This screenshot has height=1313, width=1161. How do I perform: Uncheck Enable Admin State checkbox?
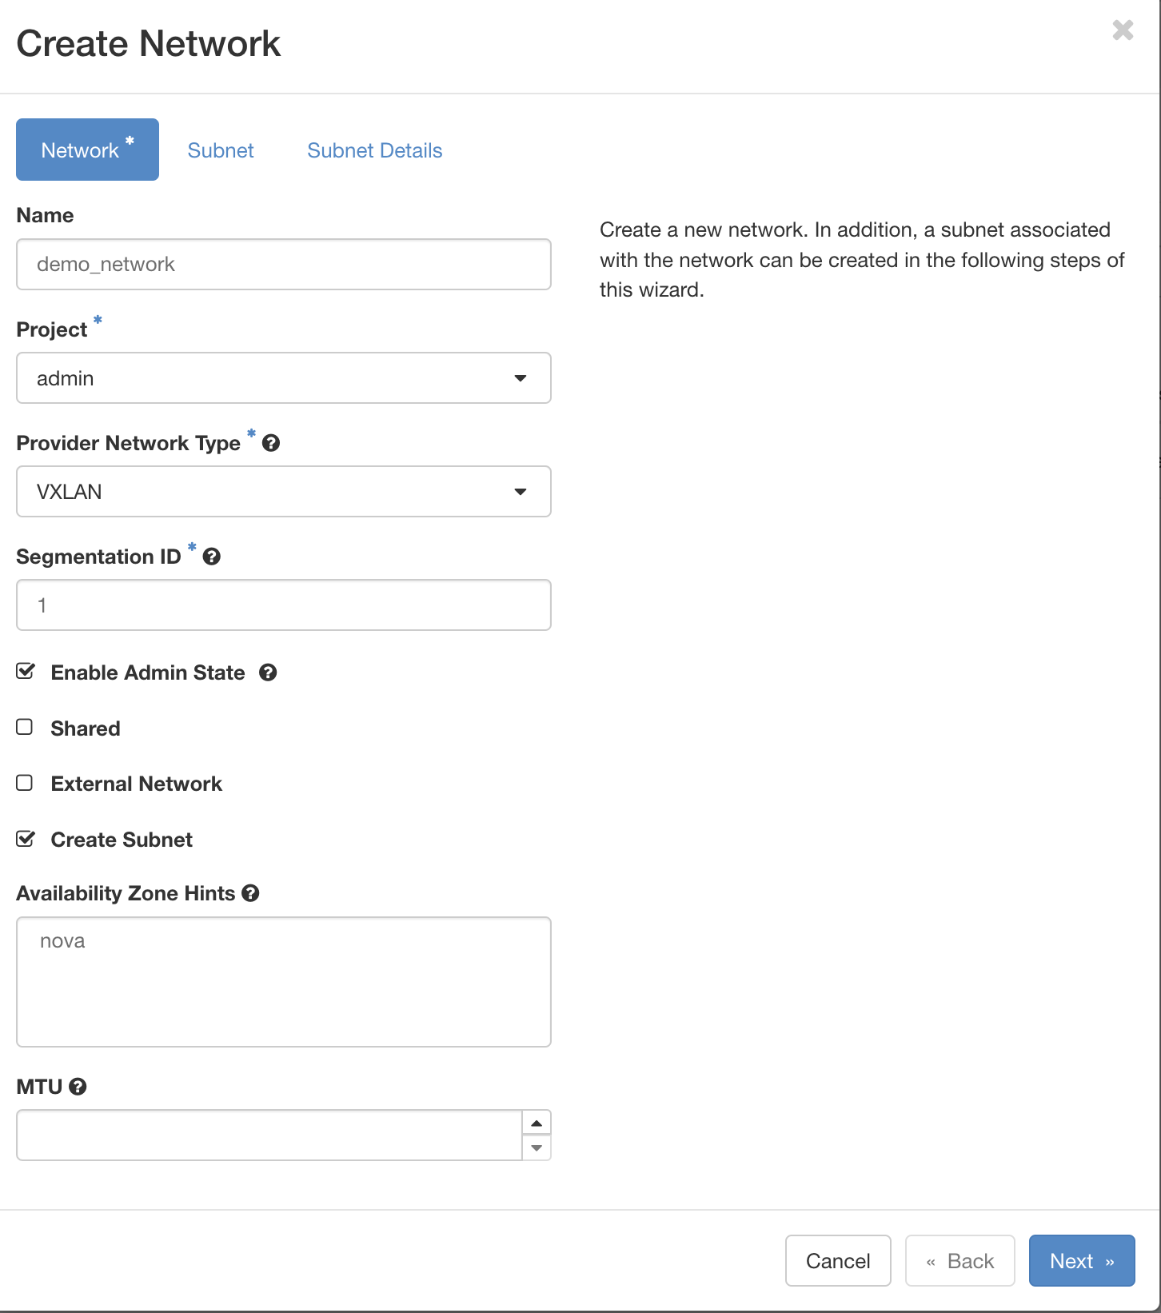(26, 672)
